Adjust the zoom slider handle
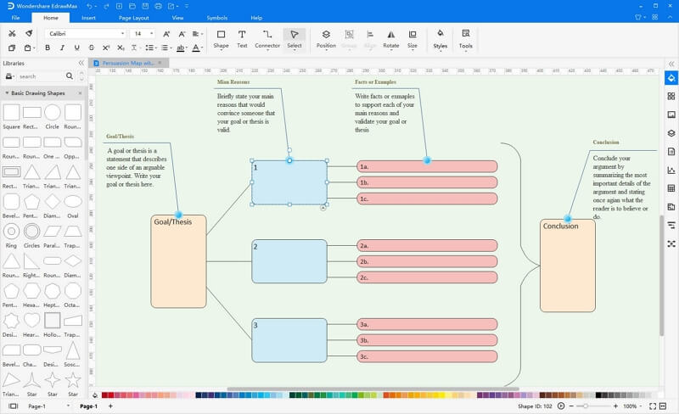679x414 pixels. click(586, 406)
